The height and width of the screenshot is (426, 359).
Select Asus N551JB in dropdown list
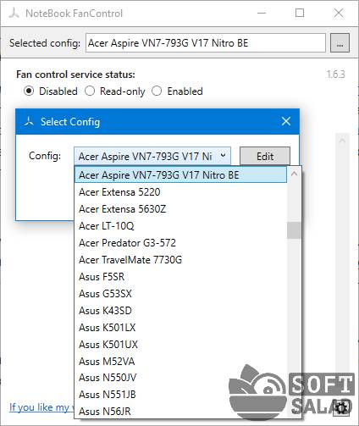click(x=180, y=395)
